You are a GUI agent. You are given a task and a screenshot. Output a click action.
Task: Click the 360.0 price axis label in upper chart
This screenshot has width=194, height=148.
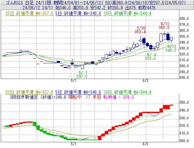[184, 31]
